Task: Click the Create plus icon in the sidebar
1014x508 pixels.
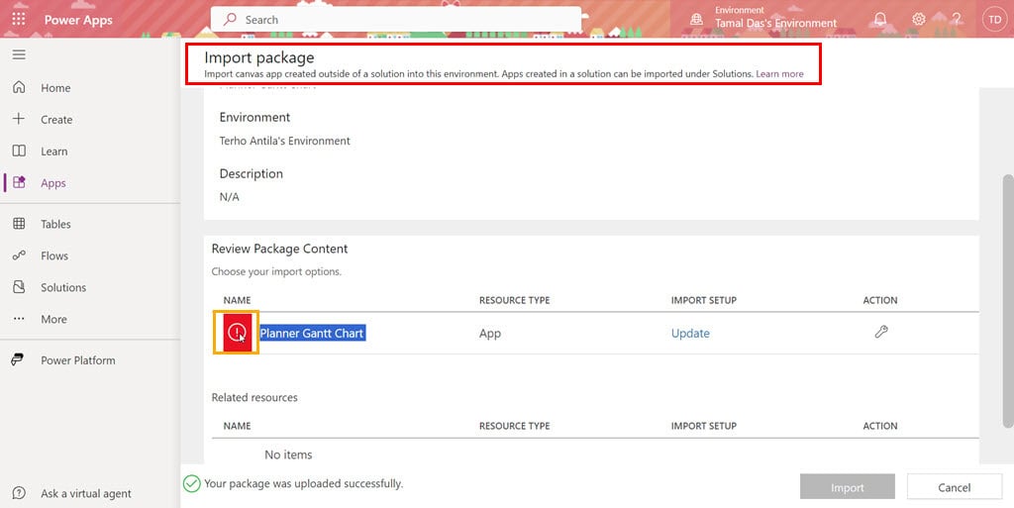Action: click(19, 119)
